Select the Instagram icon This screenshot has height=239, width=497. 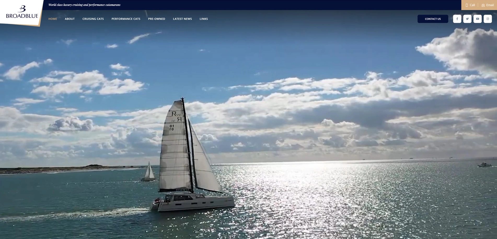pyautogui.click(x=488, y=19)
